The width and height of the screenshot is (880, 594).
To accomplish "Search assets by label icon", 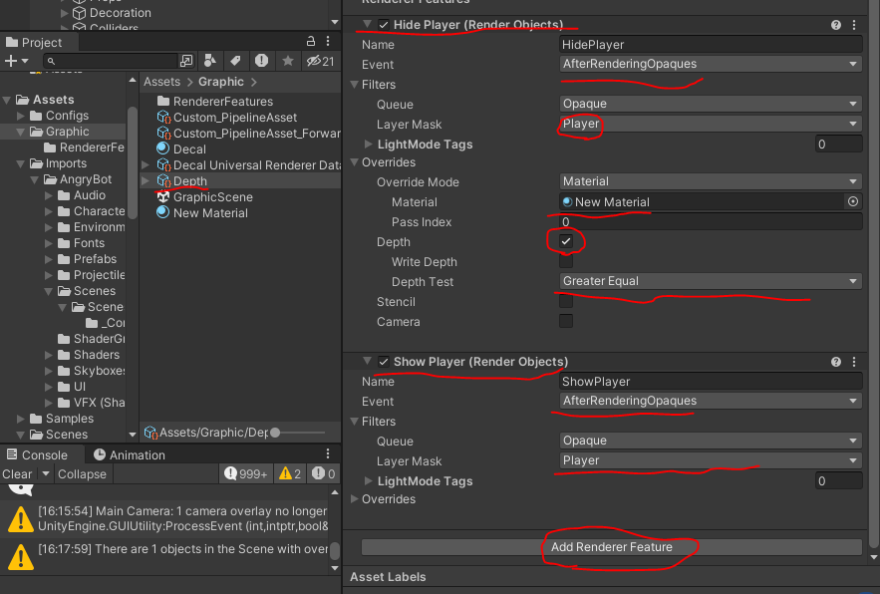I will coord(236,61).
